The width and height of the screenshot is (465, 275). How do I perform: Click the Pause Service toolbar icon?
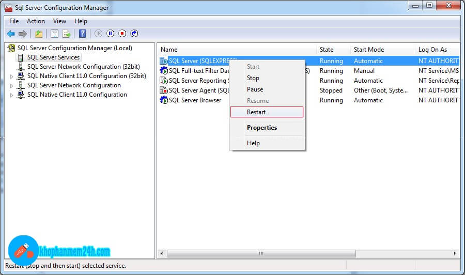(x=111, y=34)
